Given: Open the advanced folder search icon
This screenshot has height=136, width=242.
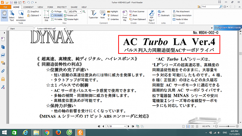Looking at the screenshot, I should point(199,7).
